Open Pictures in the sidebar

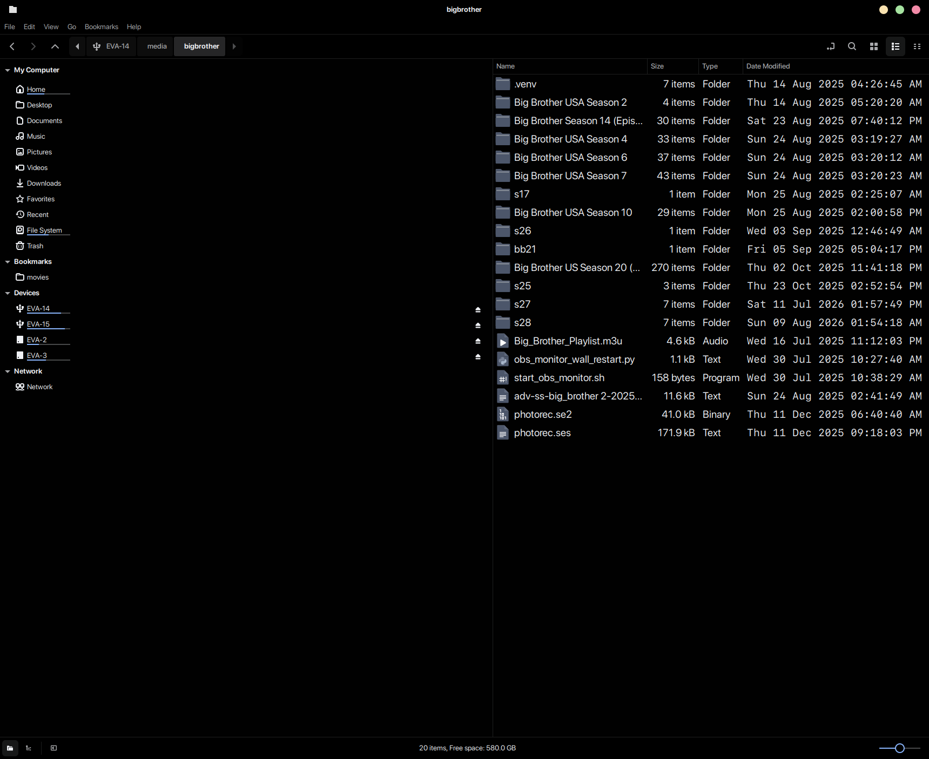39,152
